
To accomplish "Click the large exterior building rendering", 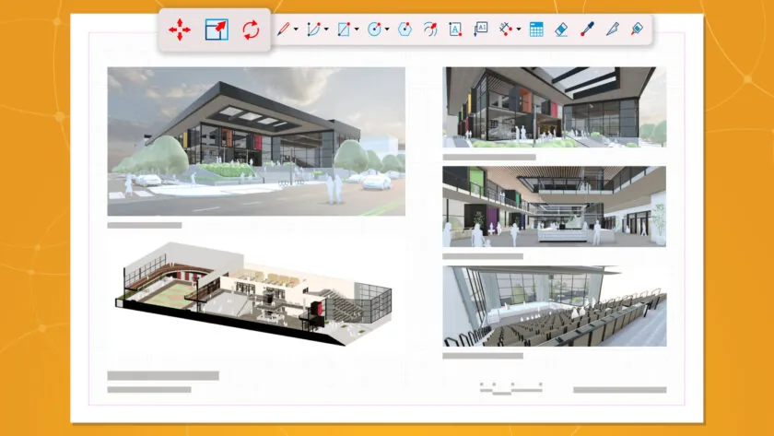I will point(256,141).
